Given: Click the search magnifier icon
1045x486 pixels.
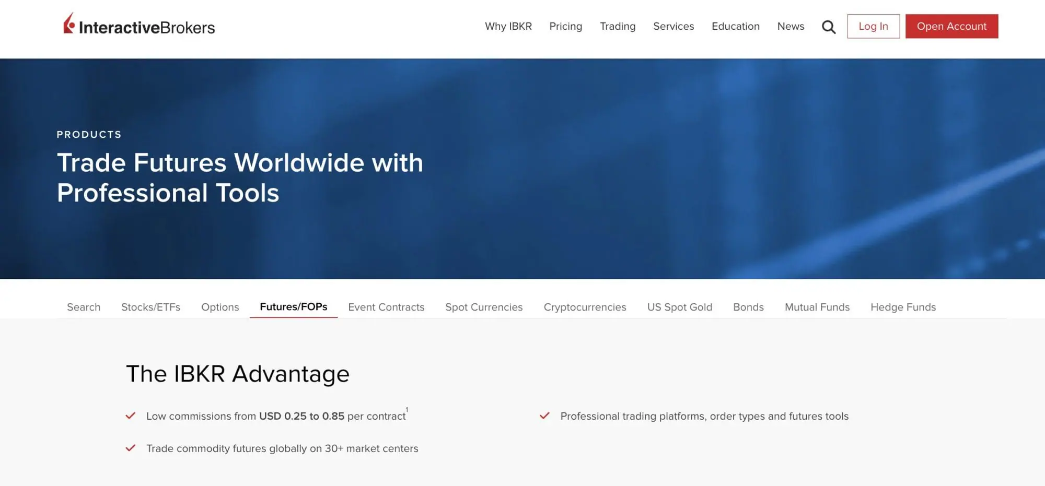Looking at the screenshot, I should pos(828,27).
